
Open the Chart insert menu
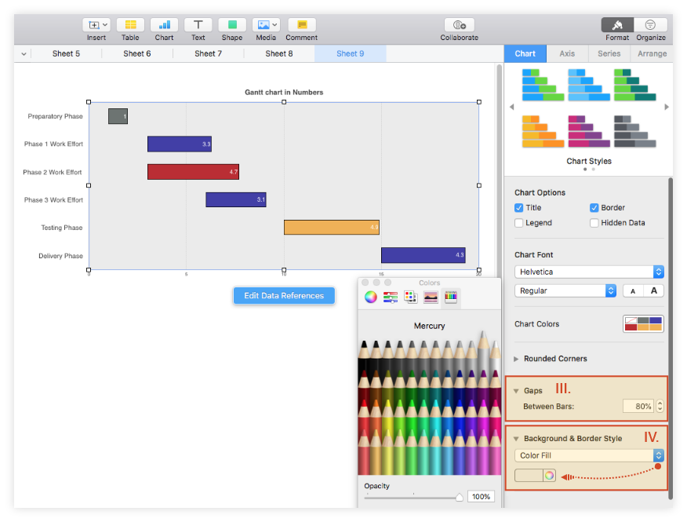click(x=164, y=26)
